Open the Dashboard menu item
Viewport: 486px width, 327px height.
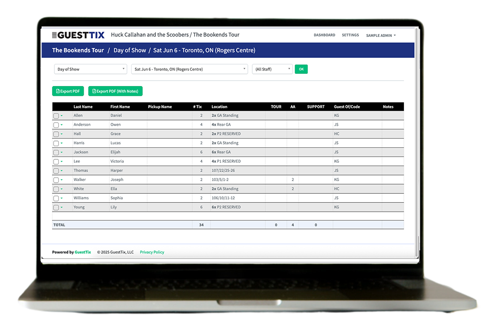click(x=324, y=35)
